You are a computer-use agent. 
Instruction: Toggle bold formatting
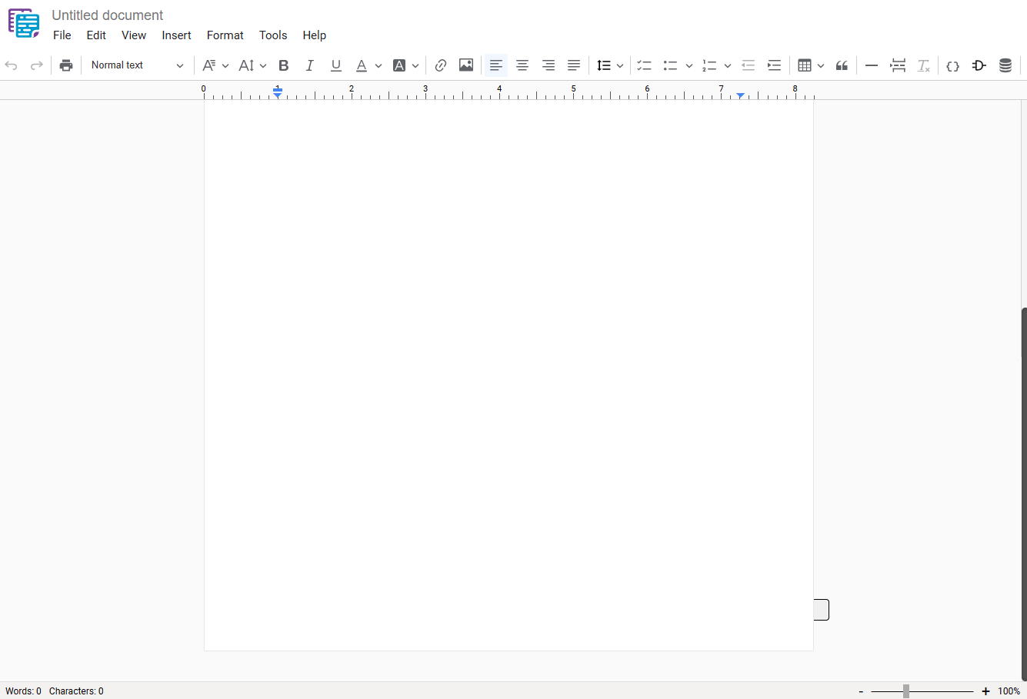pos(284,65)
